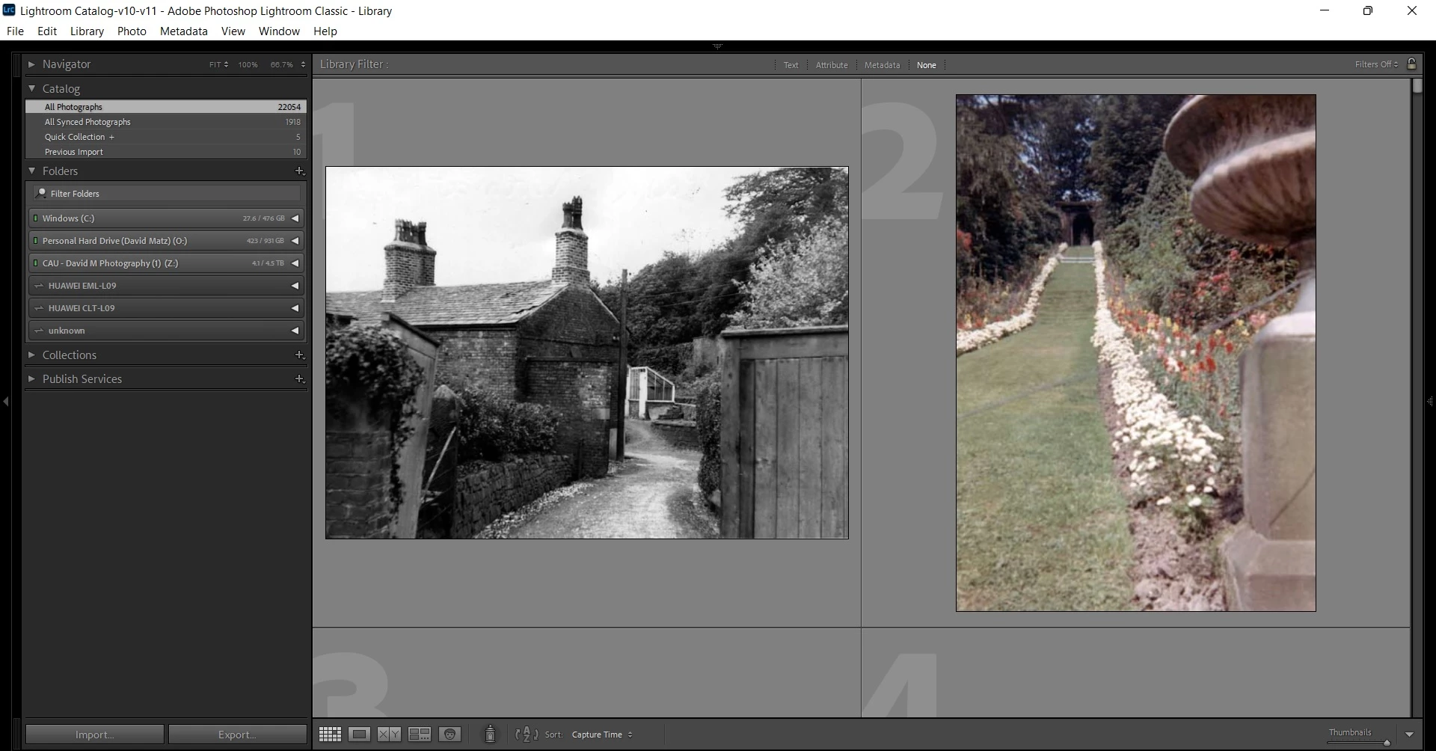This screenshot has width=1436, height=751.
Task: Click the Import button
Action: (95, 735)
